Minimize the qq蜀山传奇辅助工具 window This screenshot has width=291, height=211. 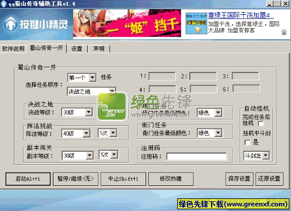tap(269, 3)
